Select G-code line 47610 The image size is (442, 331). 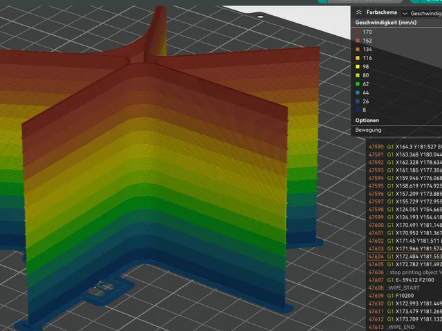(x=405, y=303)
